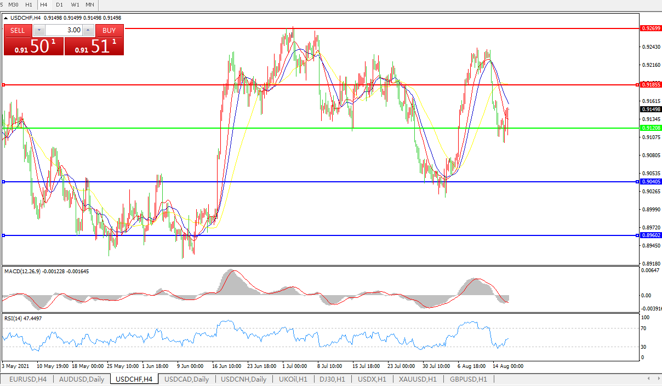This screenshot has height=386, width=662.
Task: Click the 3.00 lot size field
Action: (64, 31)
